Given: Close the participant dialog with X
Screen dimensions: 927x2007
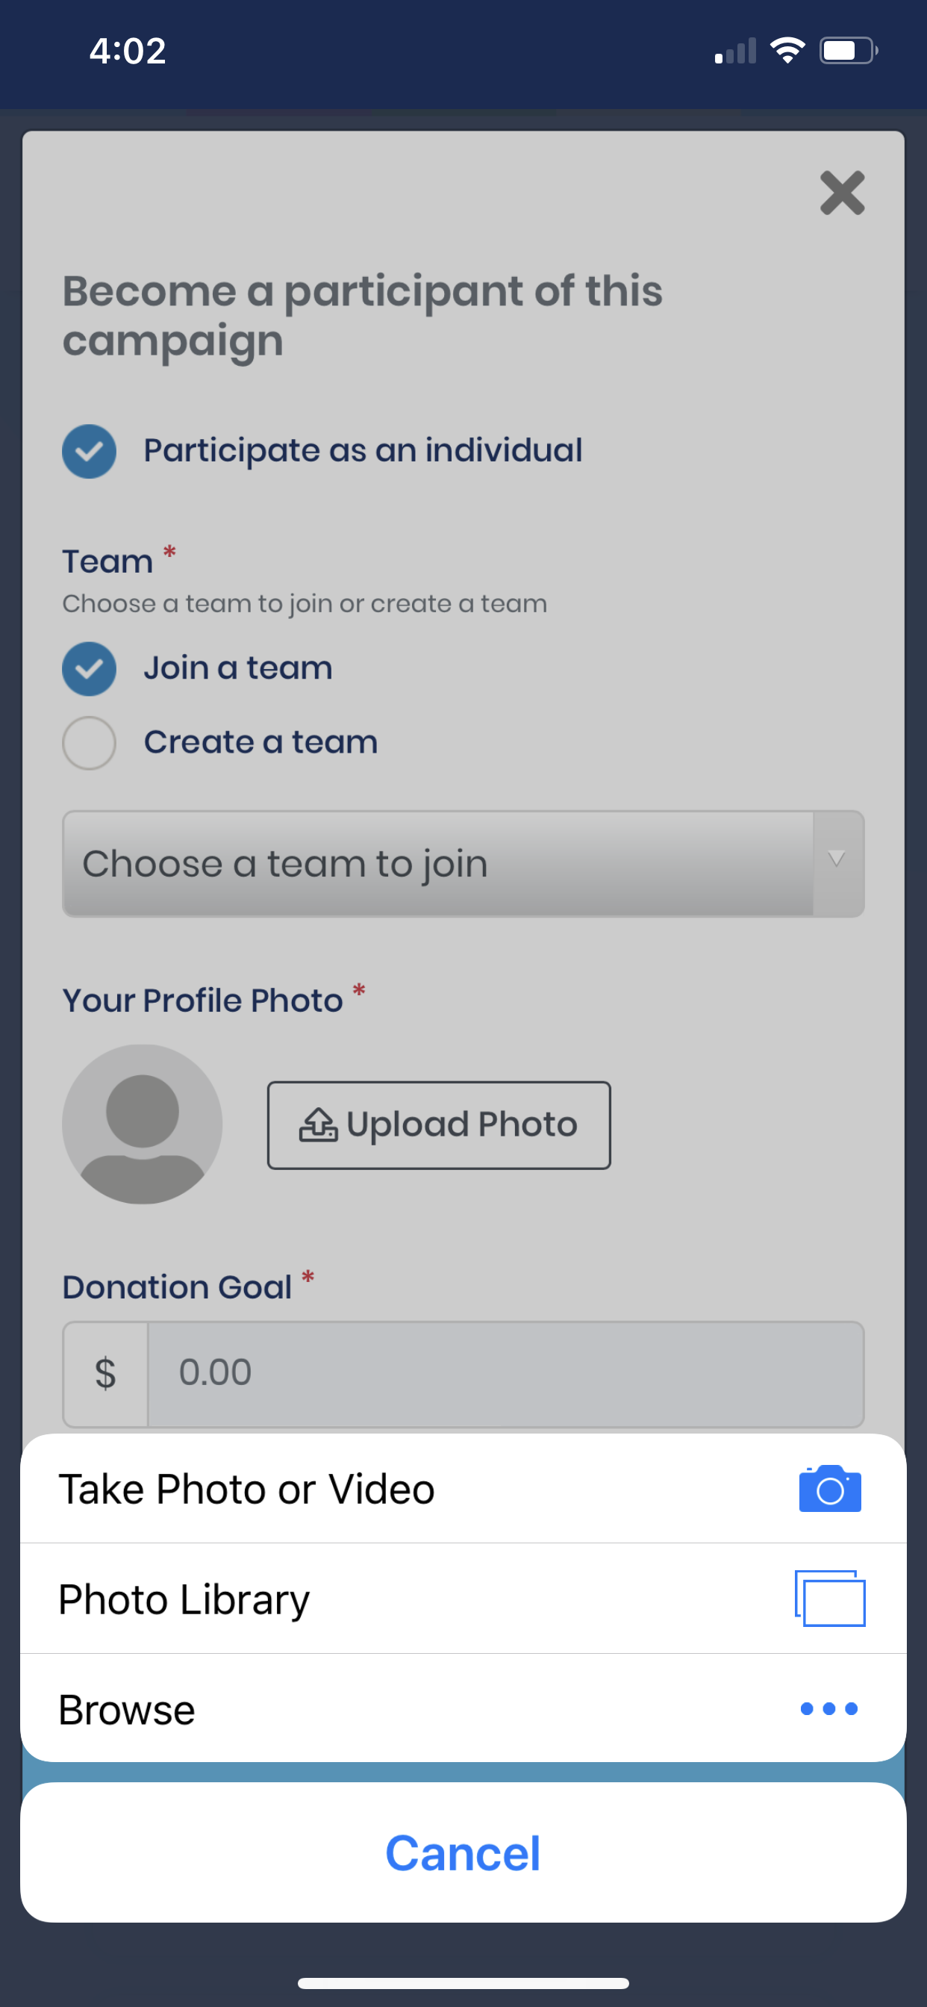Looking at the screenshot, I should (842, 193).
